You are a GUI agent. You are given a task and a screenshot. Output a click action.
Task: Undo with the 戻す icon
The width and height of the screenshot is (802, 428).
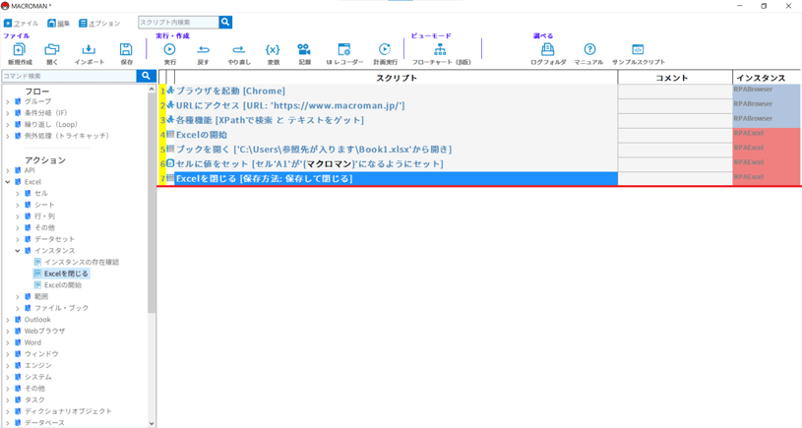click(203, 49)
